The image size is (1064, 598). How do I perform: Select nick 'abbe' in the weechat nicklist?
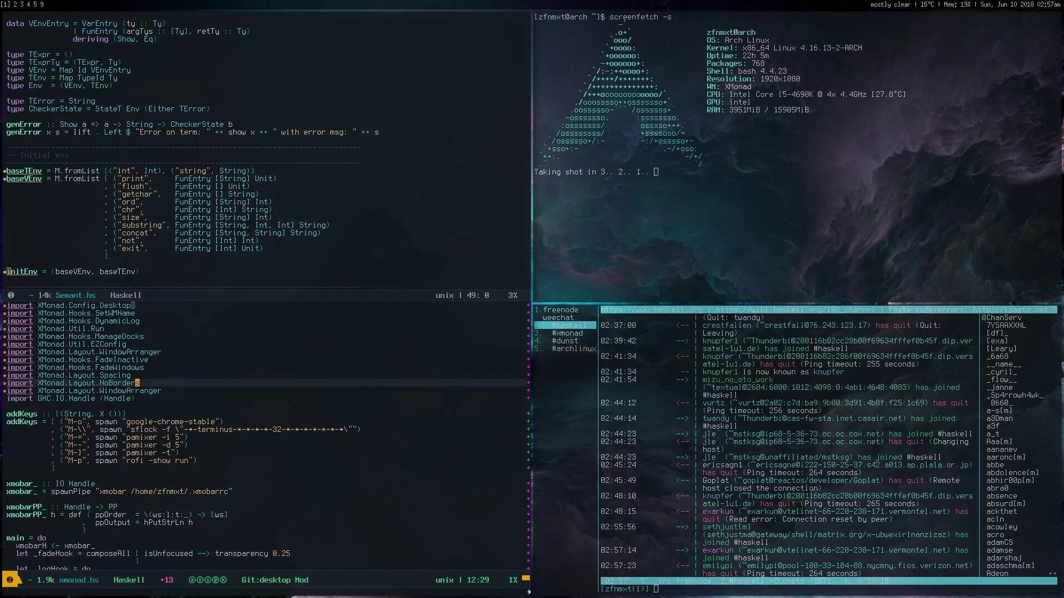click(995, 465)
